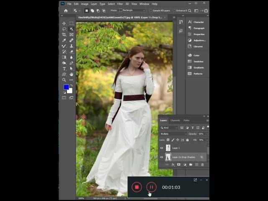This screenshot has width=268, height=201.
Task: Open the Layers panel menu
Action: (x=207, y=121)
